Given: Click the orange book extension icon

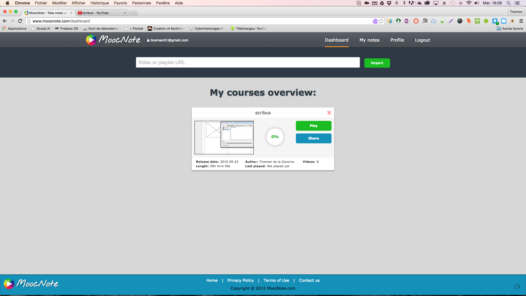Looking at the screenshot, I should (468, 21).
